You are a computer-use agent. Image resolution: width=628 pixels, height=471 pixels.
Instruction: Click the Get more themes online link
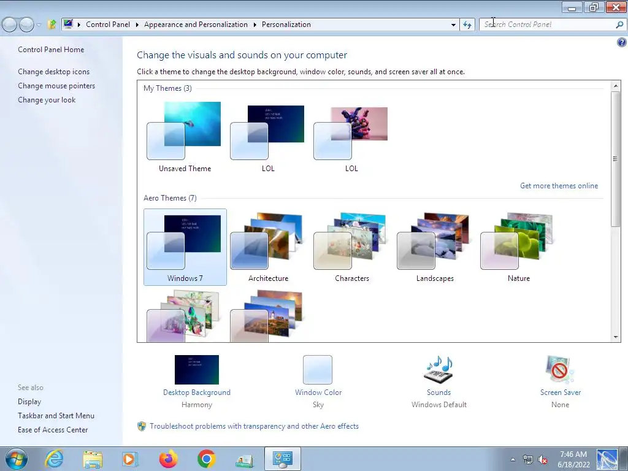click(559, 186)
